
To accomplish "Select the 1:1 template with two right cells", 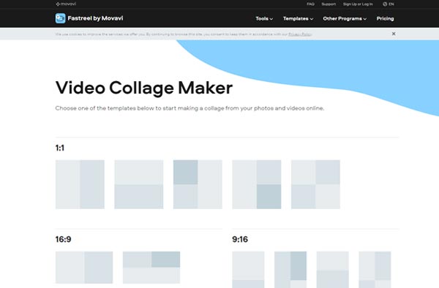I will tap(257, 184).
